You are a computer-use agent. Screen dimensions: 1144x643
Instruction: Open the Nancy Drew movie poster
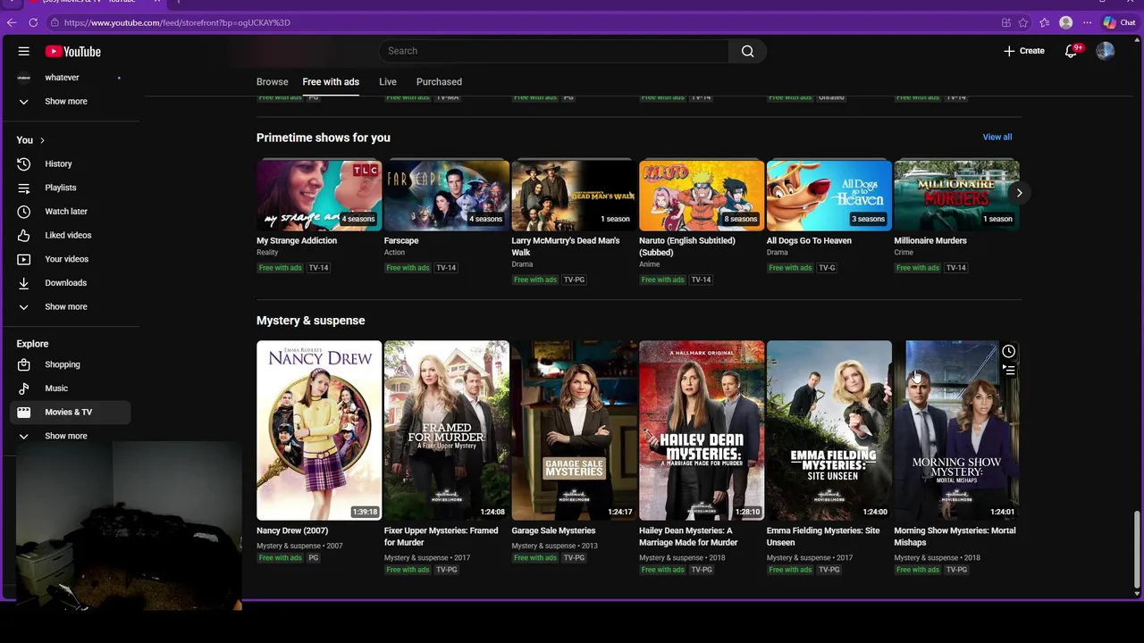coord(319,430)
